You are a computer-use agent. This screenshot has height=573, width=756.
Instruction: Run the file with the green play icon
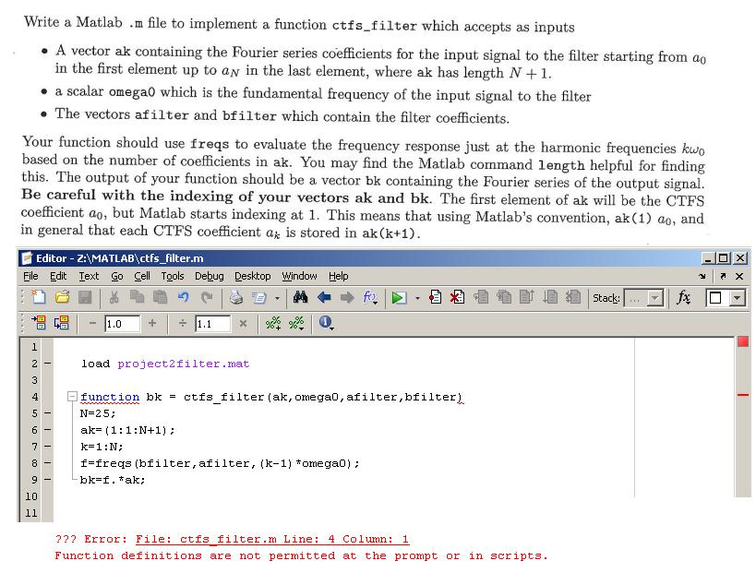click(399, 298)
